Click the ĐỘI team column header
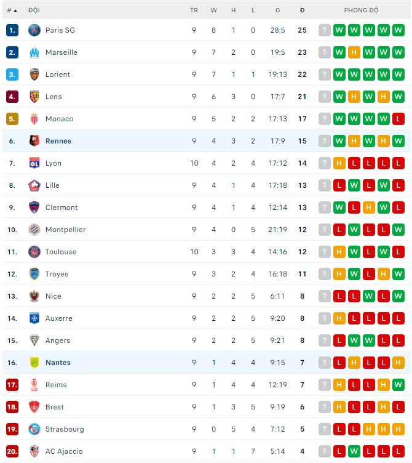This screenshot has height=463, width=412. pyautogui.click(x=34, y=10)
